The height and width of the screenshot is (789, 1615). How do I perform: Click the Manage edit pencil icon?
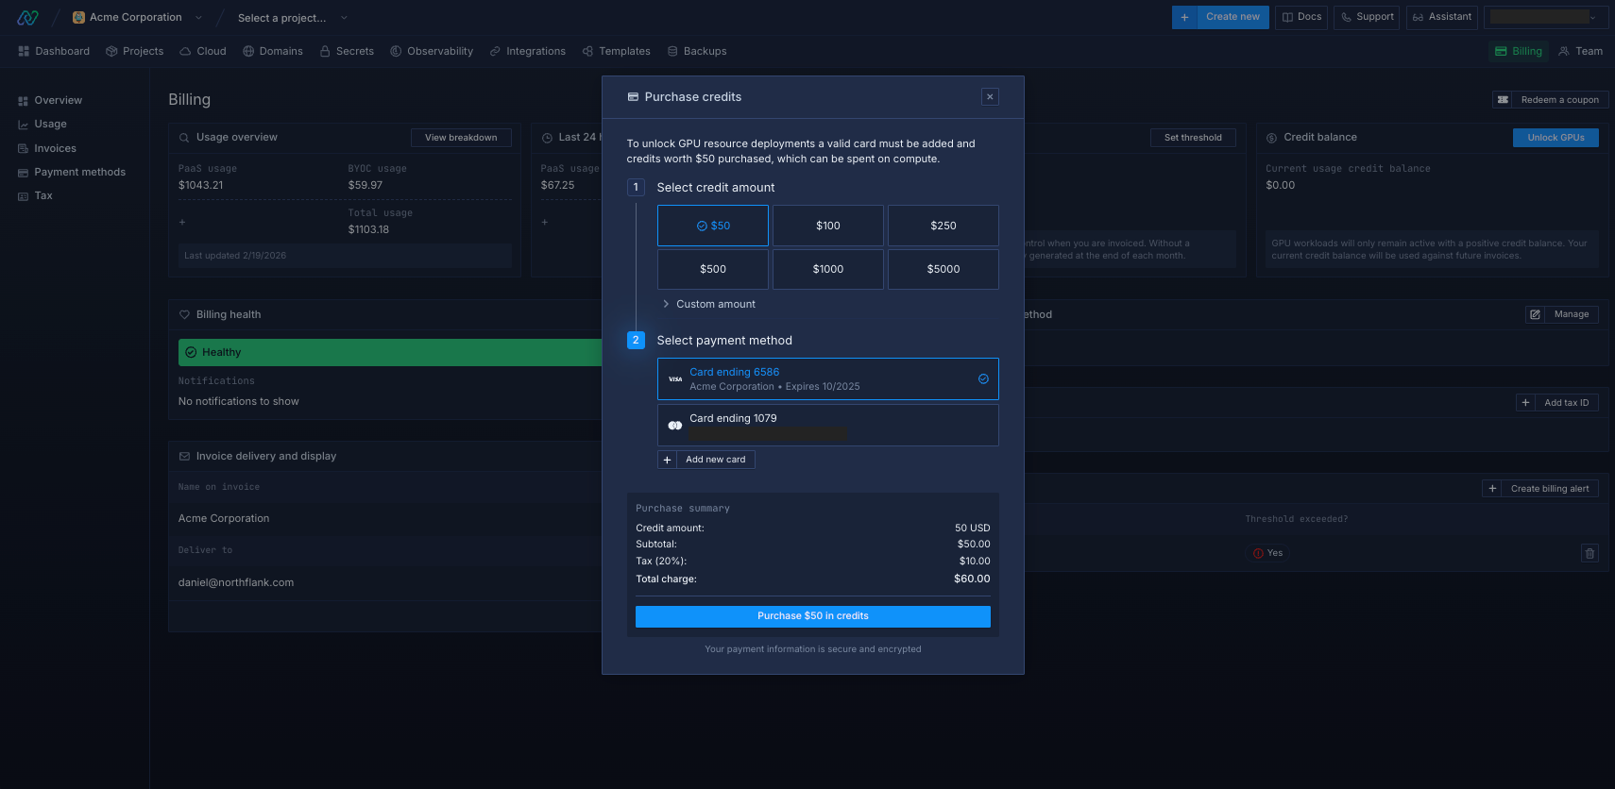click(1535, 314)
